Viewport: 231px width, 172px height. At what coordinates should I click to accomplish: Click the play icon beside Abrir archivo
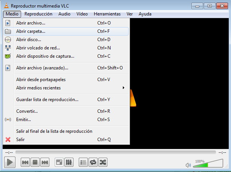click(8, 23)
